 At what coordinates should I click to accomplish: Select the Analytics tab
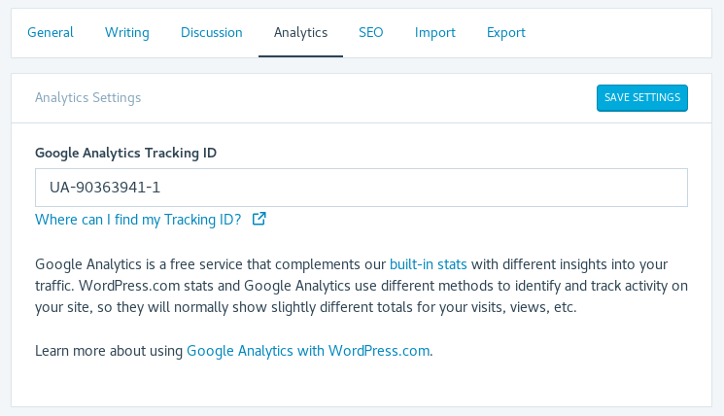[300, 32]
